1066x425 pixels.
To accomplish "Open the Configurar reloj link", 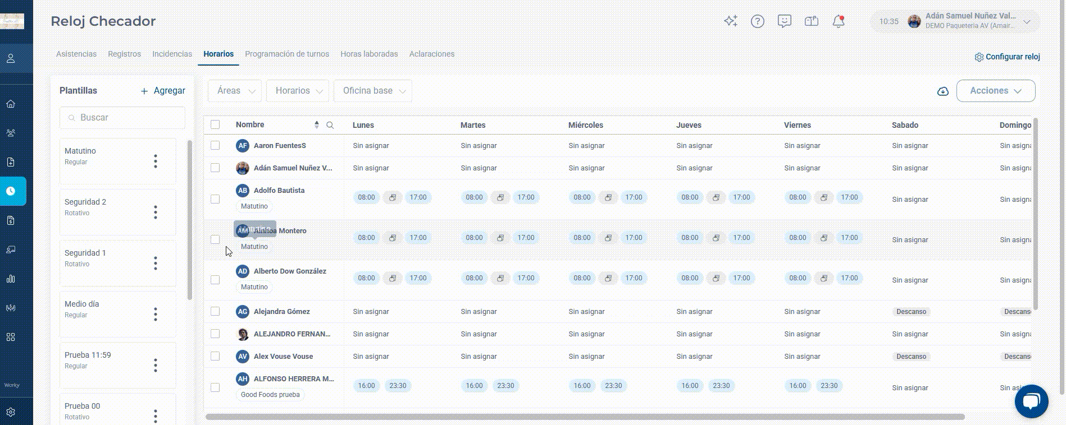I will tap(1008, 57).
